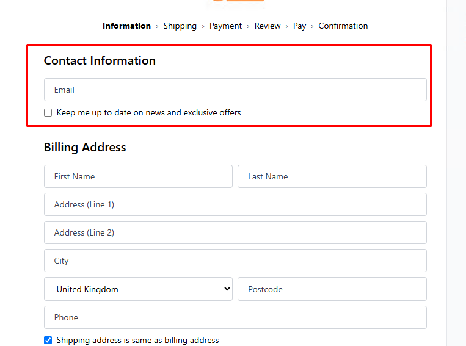Select the Last Name field
Viewport: 466px width, 346px height.
pyautogui.click(x=332, y=176)
